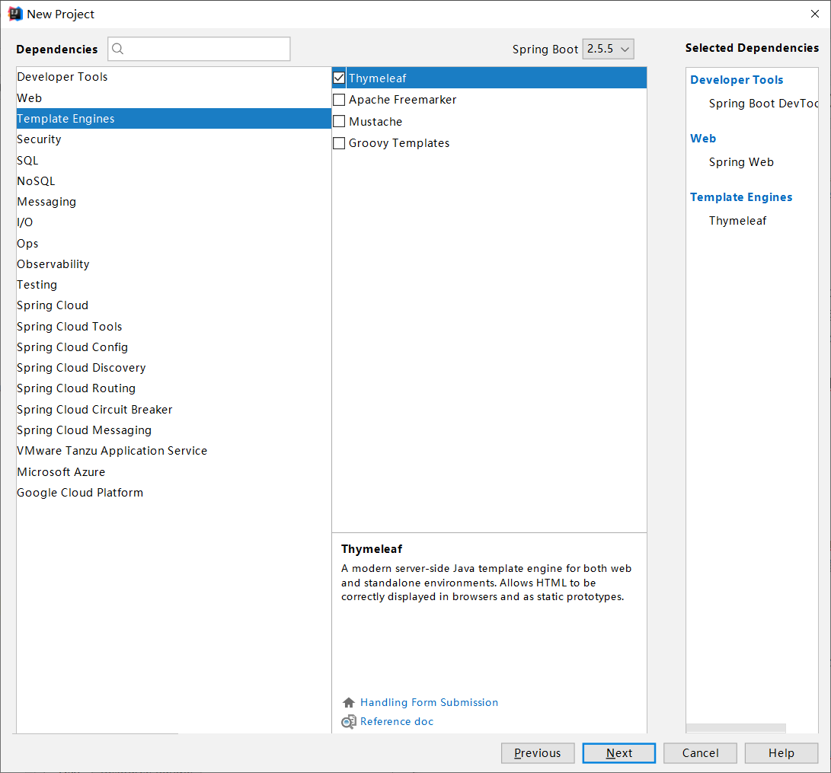Select the Developer Tools category
Viewport: 831px width, 773px height.
(x=174, y=77)
